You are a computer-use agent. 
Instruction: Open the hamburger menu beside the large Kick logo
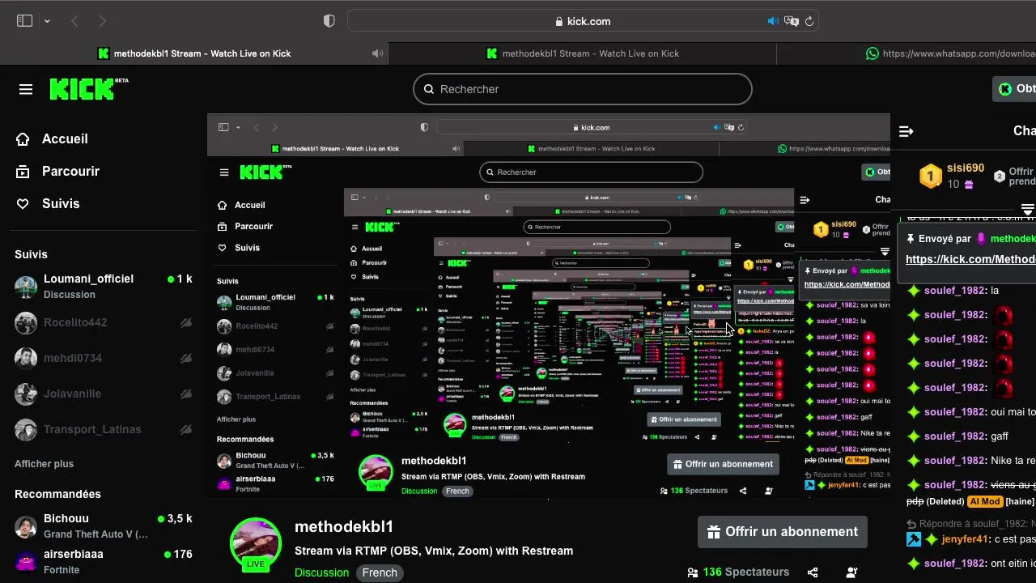click(26, 89)
